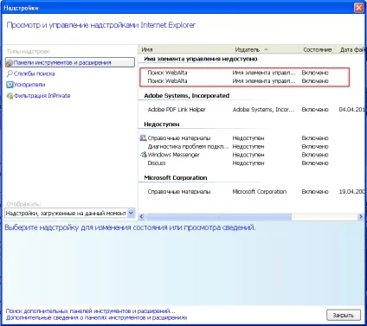Click the Недоступен group header
The height and width of the screenshot is (326, 367).
[162, 125]
